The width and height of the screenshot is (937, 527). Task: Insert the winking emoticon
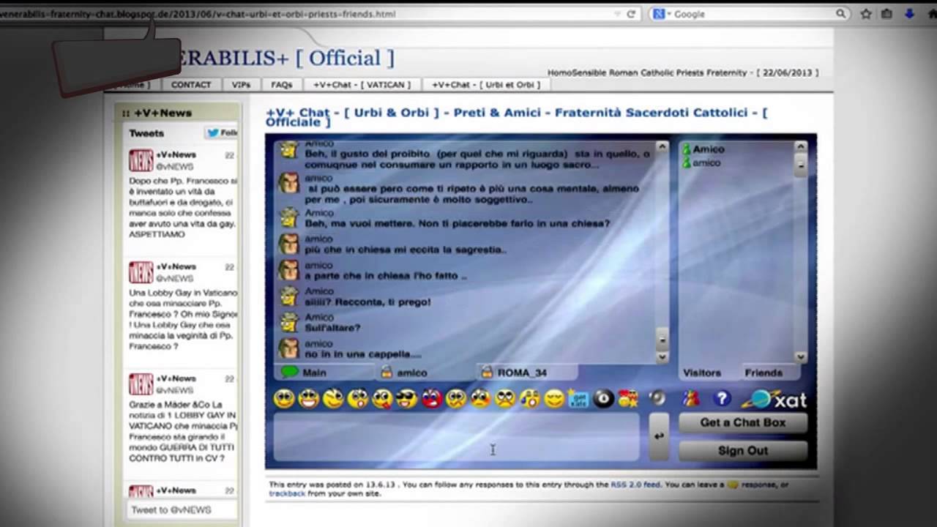(333, 398)
